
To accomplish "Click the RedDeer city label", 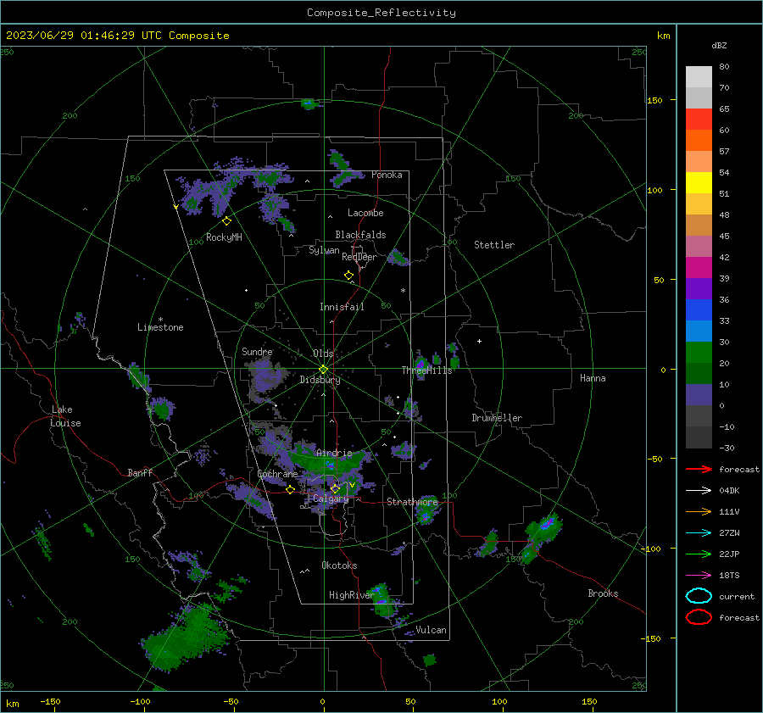I will click(x=359, y=257).
